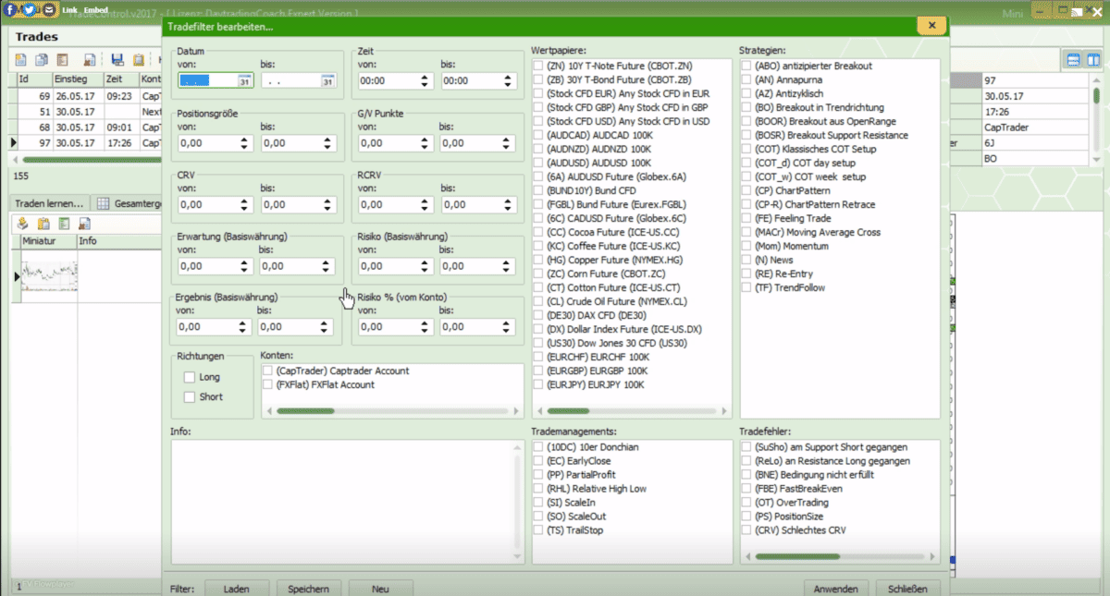
Task: Click the Anwenden button
Action: coord(835,589)
